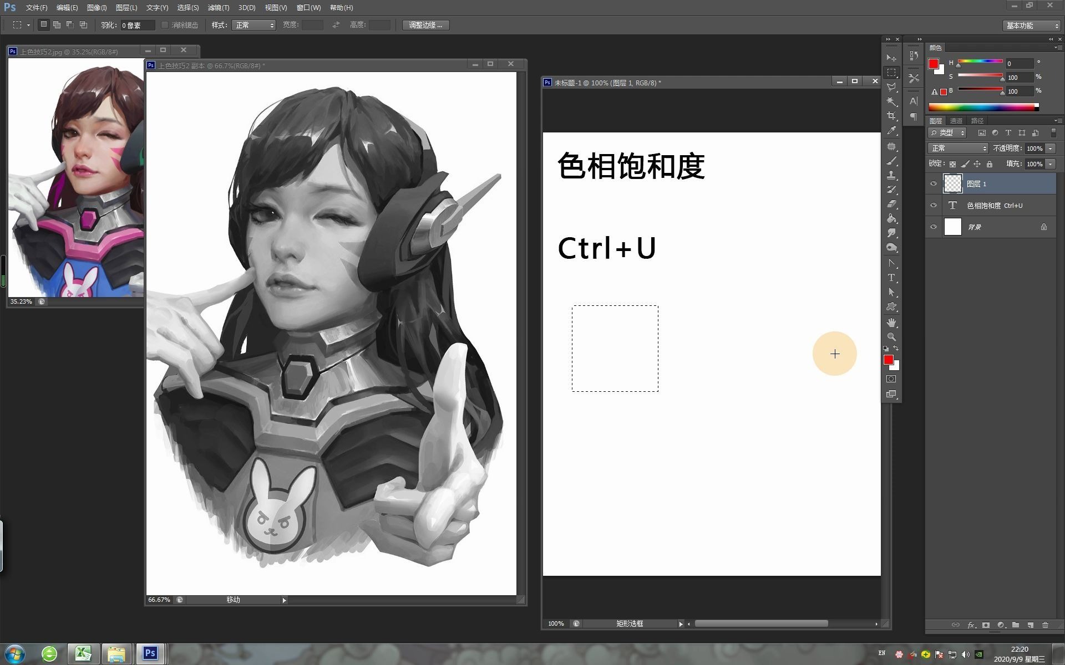Switch to the 通道 channels tab

tap(956, 121)
